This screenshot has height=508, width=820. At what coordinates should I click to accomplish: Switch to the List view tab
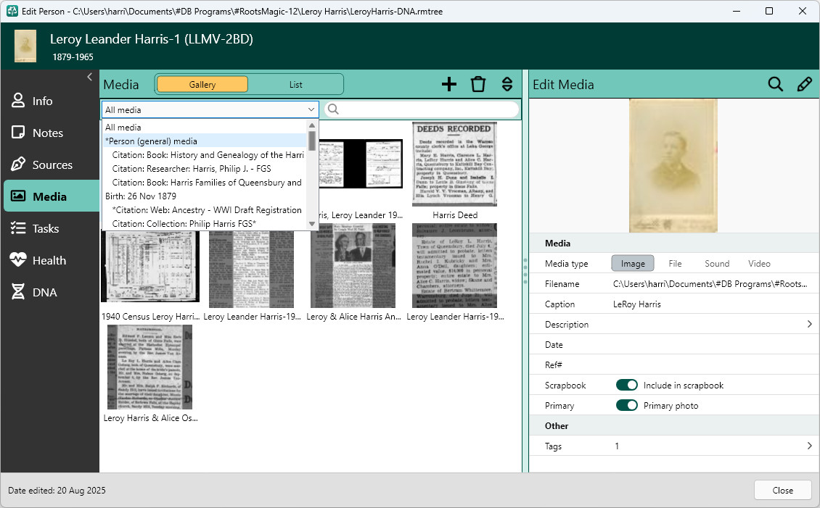[x=295, y=85]
